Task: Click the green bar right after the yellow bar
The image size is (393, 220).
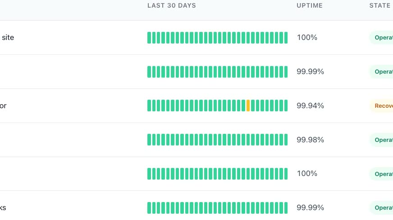Action: pos(253,106)
